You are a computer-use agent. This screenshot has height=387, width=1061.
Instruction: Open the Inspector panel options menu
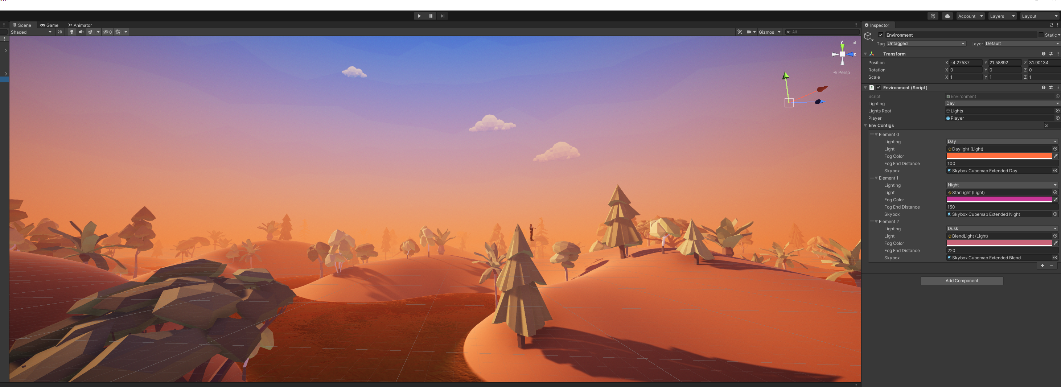point(1058,25)
